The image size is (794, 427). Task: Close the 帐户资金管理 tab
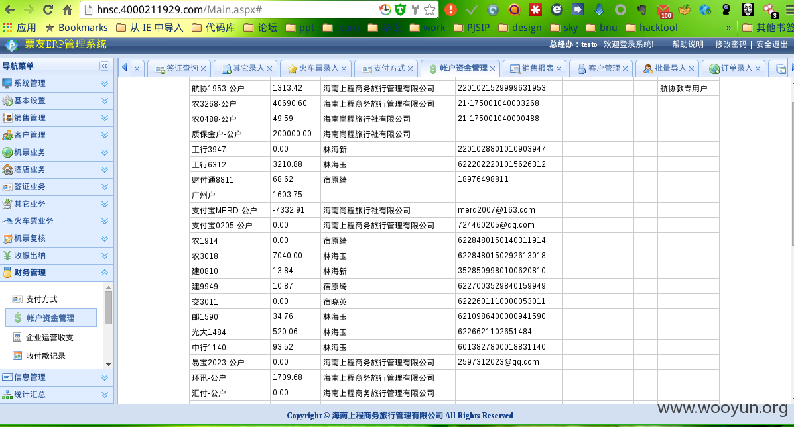pos(492,69)
